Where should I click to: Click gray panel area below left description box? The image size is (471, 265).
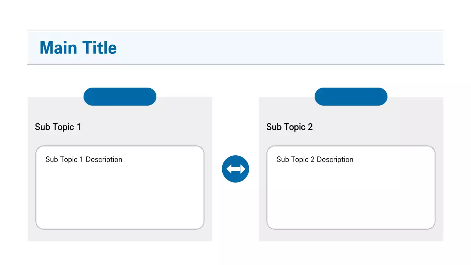(120, 236)
